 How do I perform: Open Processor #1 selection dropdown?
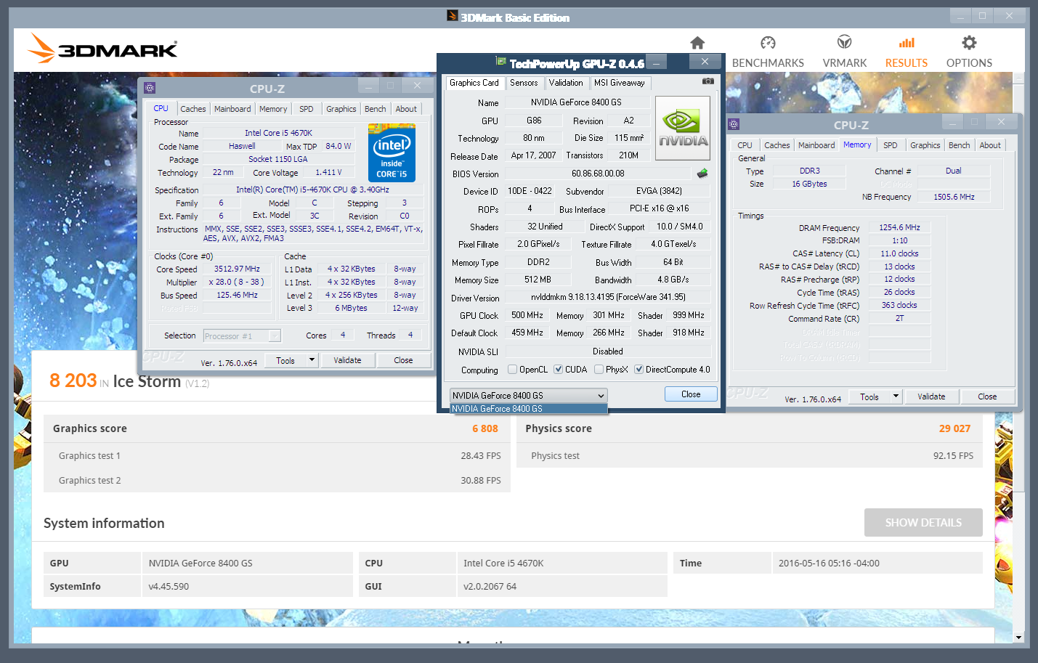242,335
